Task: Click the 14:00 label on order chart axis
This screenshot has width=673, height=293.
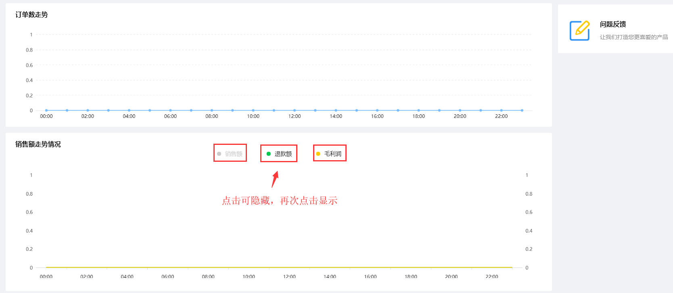Action: 336,116
